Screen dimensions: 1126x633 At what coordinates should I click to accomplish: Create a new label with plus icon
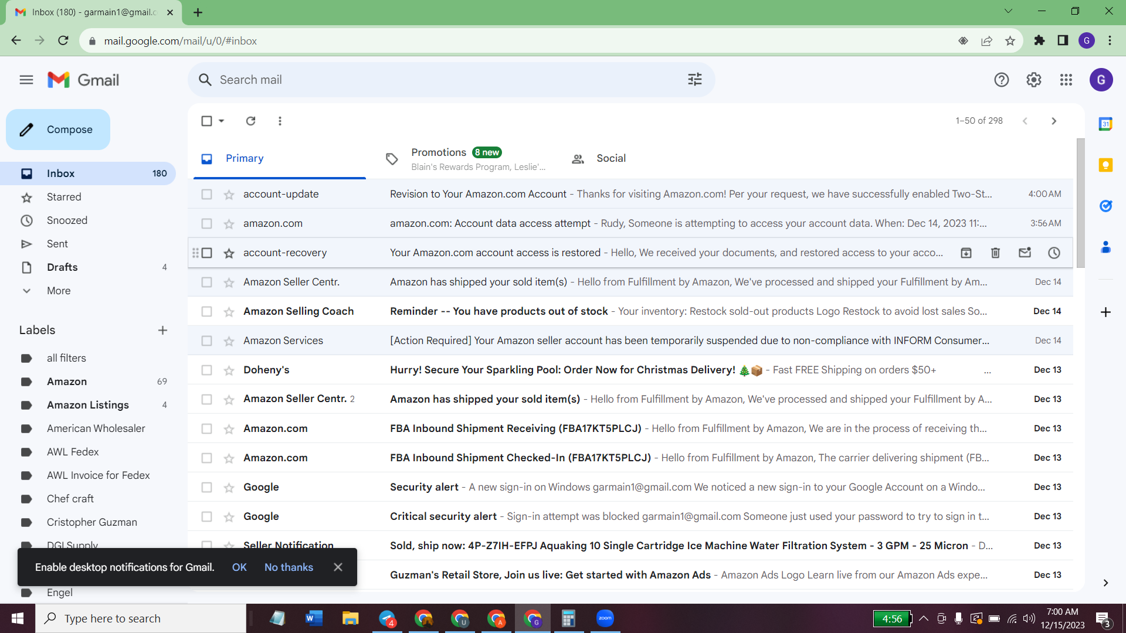(x=162, y=330)
